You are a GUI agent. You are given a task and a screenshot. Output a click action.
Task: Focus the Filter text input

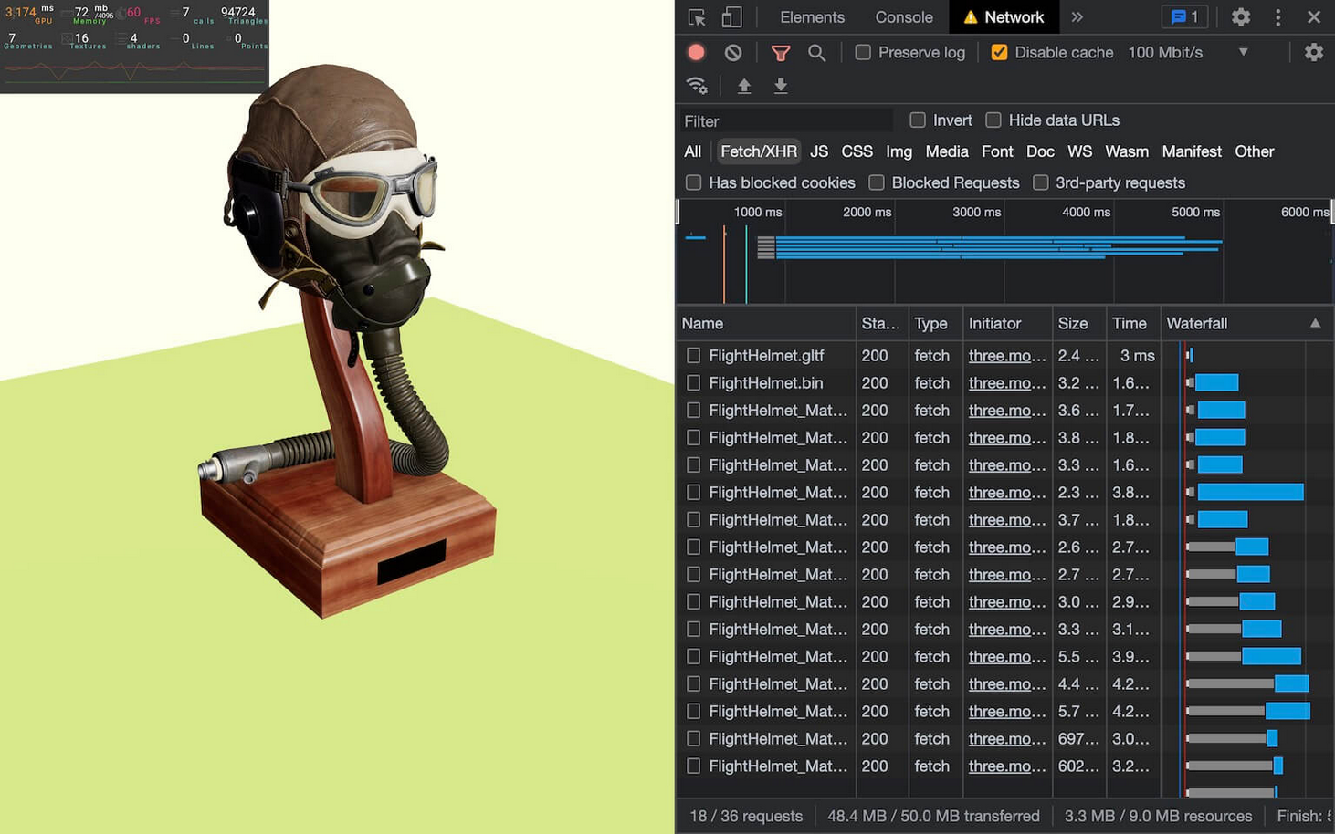[787, 120]
